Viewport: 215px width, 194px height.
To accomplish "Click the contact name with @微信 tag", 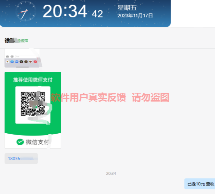I will 16,41.
